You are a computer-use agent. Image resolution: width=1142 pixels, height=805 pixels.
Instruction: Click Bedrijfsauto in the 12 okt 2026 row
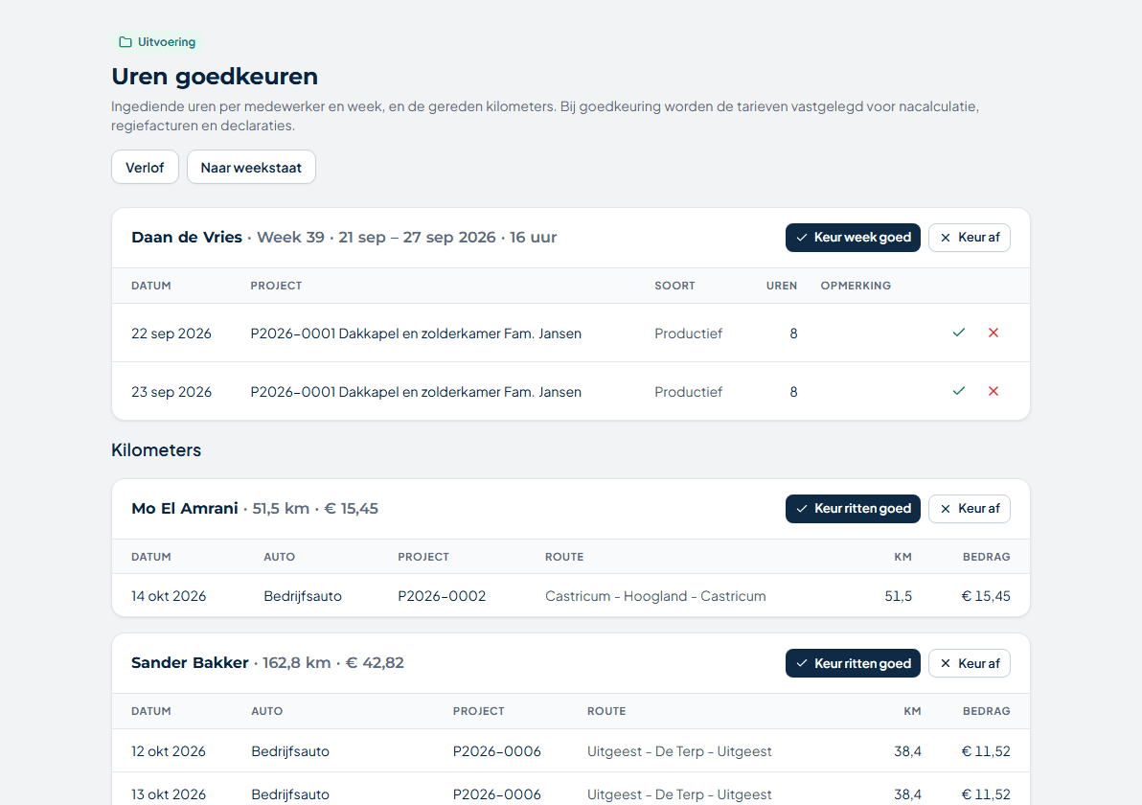290,751
